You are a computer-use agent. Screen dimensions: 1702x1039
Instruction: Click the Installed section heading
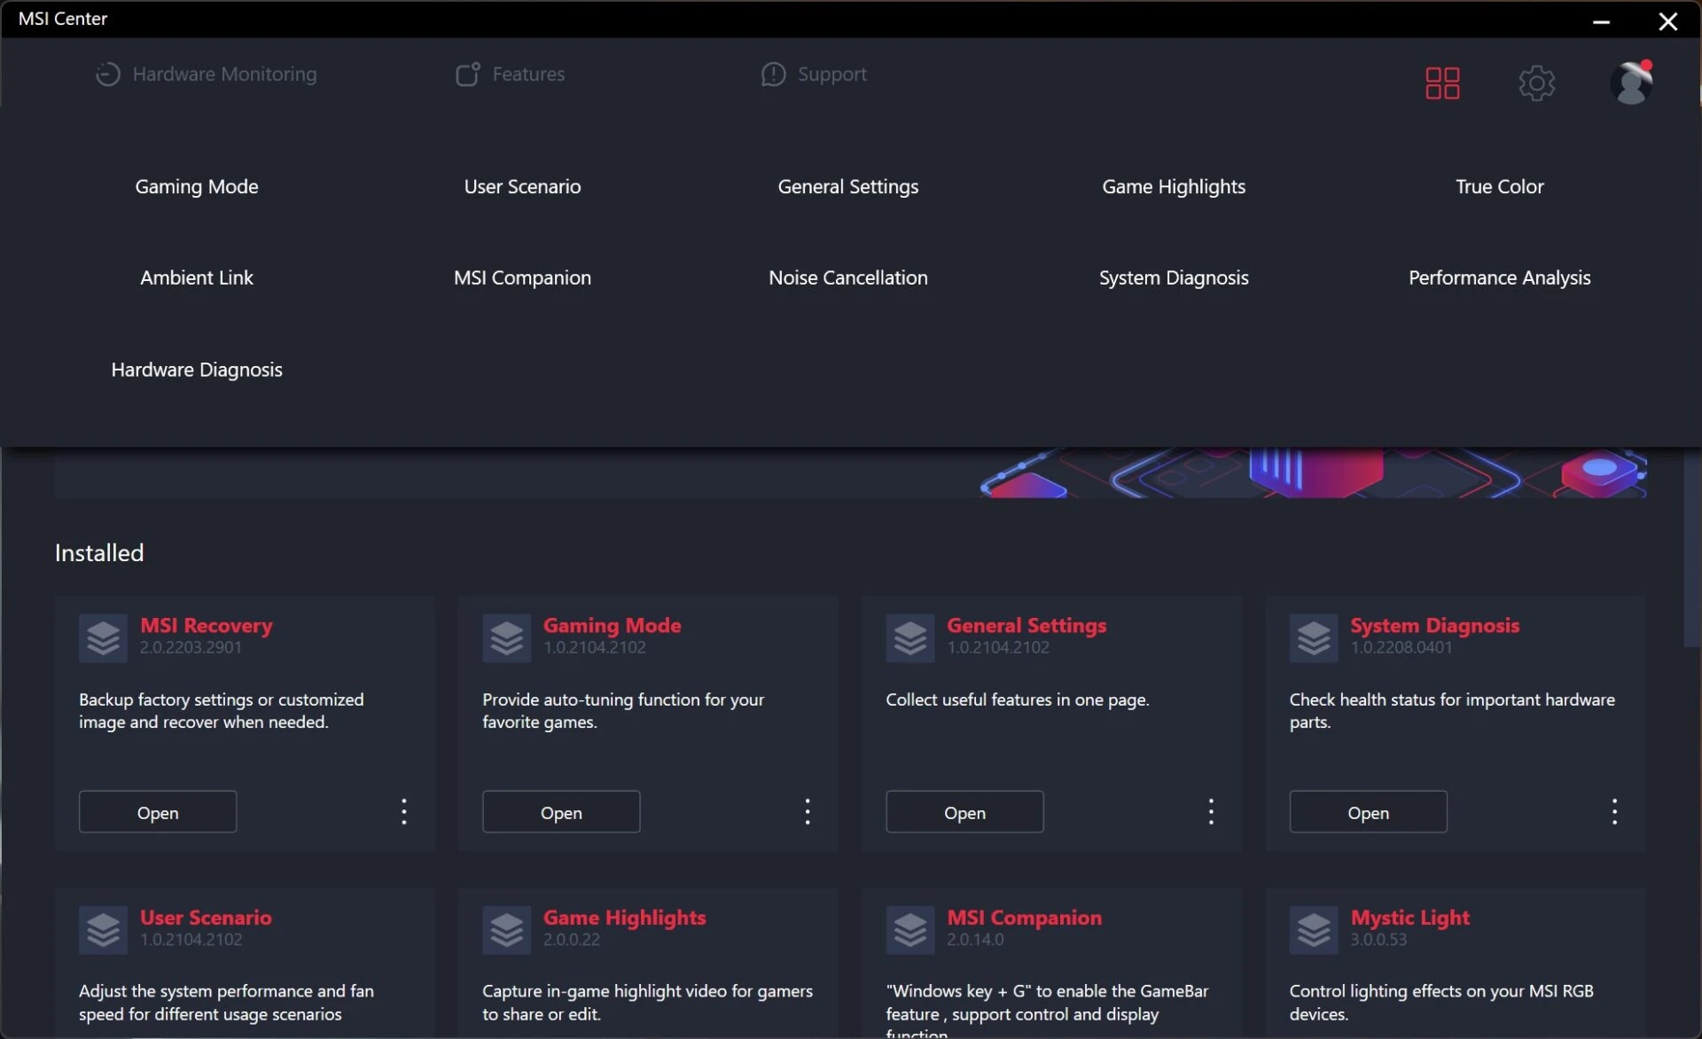click(99, 553)
